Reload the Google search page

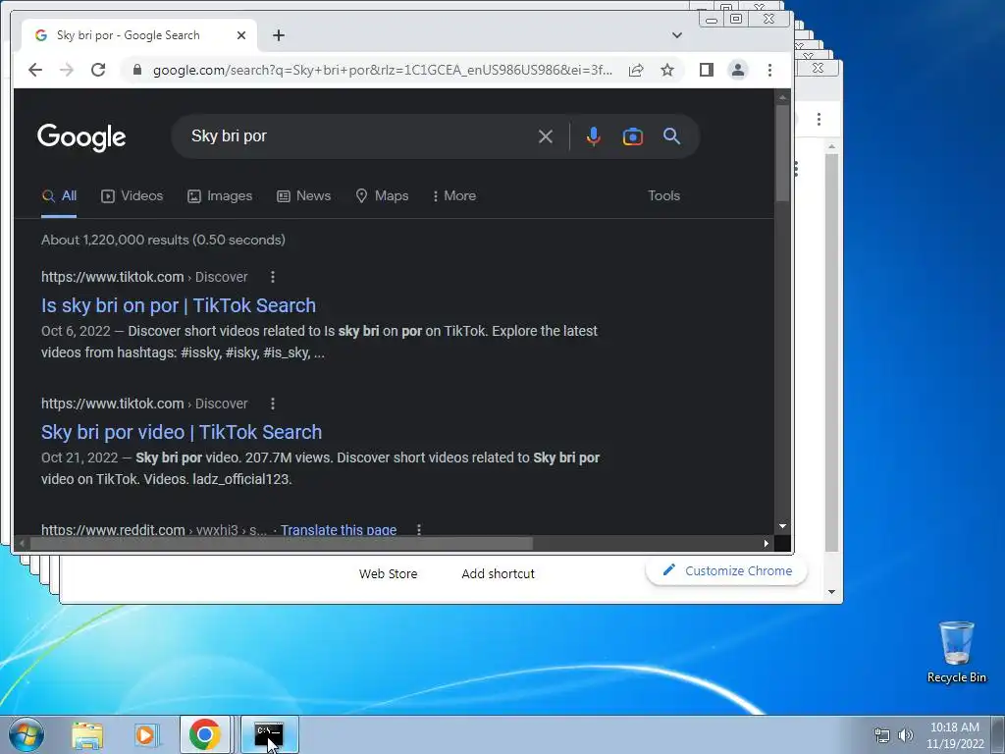coord(98,70)
